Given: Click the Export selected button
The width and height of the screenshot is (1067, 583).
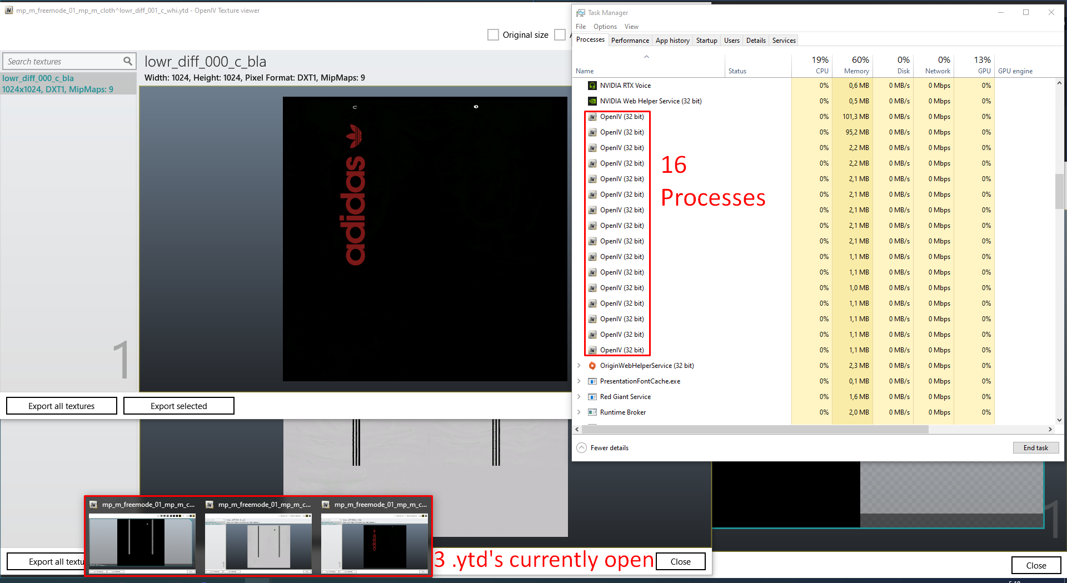Looking at the screenshot, I should pyautogui.click(x=178, y=406).
